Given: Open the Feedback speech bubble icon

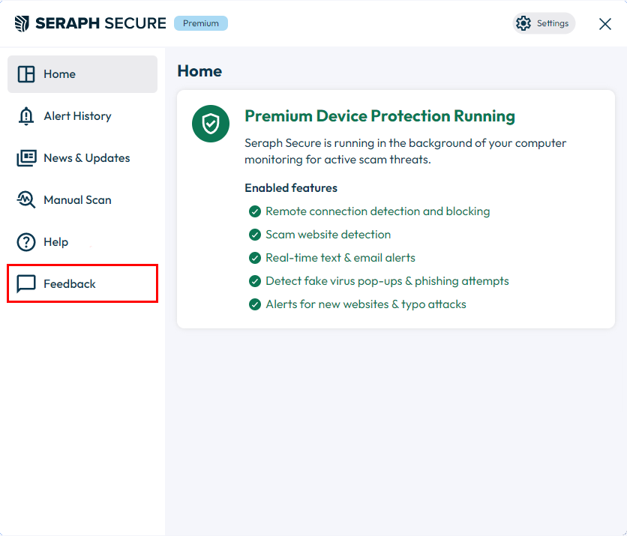Looking at the screenshot, I should point(26,284).
